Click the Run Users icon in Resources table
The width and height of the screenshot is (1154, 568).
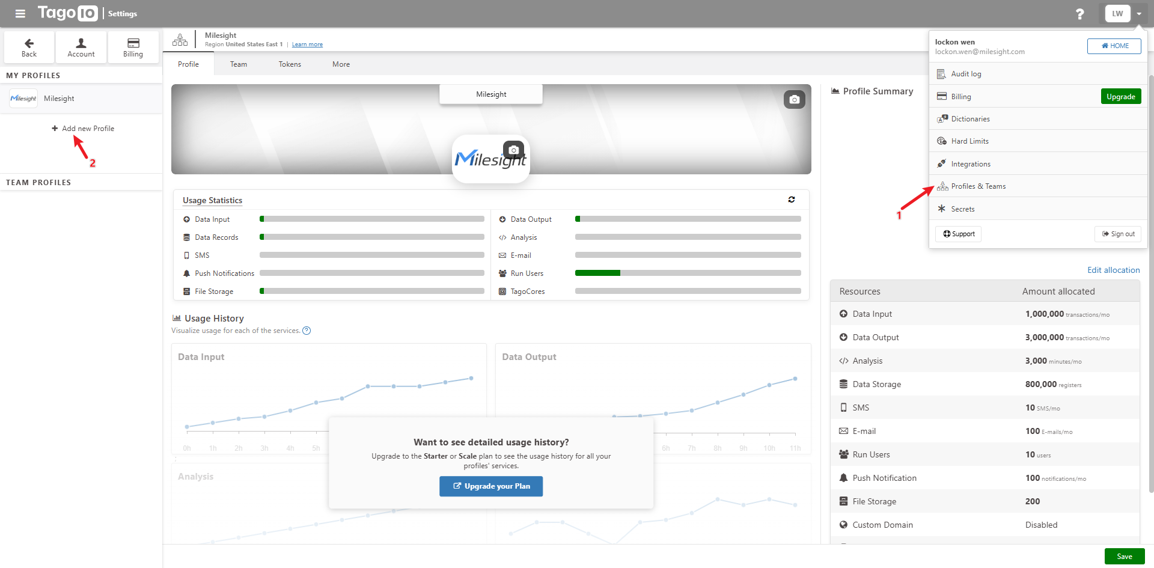843,454
